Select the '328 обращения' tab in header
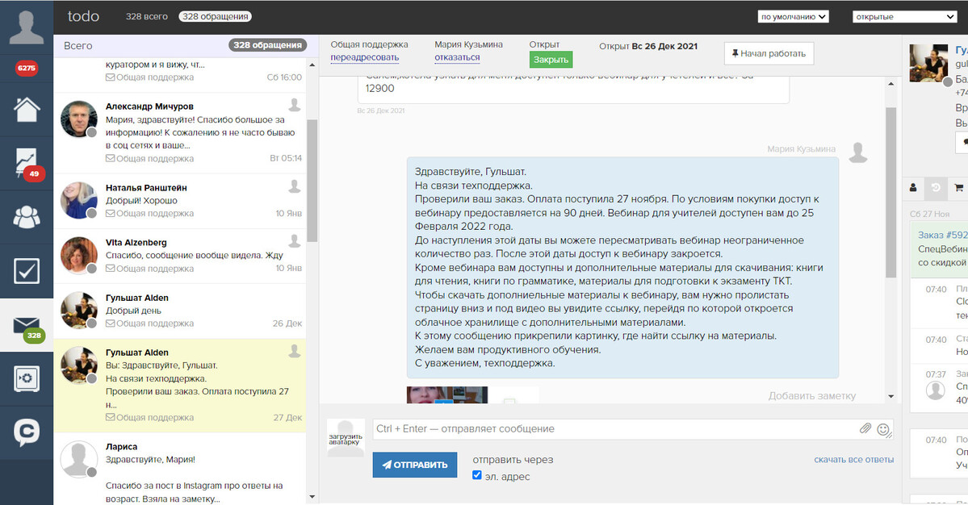968x505 pixels. click(x=215, y=16)
